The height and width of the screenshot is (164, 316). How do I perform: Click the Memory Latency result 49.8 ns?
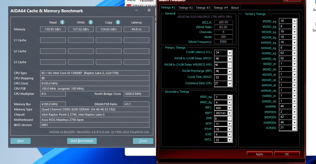(x=137, y=29)
